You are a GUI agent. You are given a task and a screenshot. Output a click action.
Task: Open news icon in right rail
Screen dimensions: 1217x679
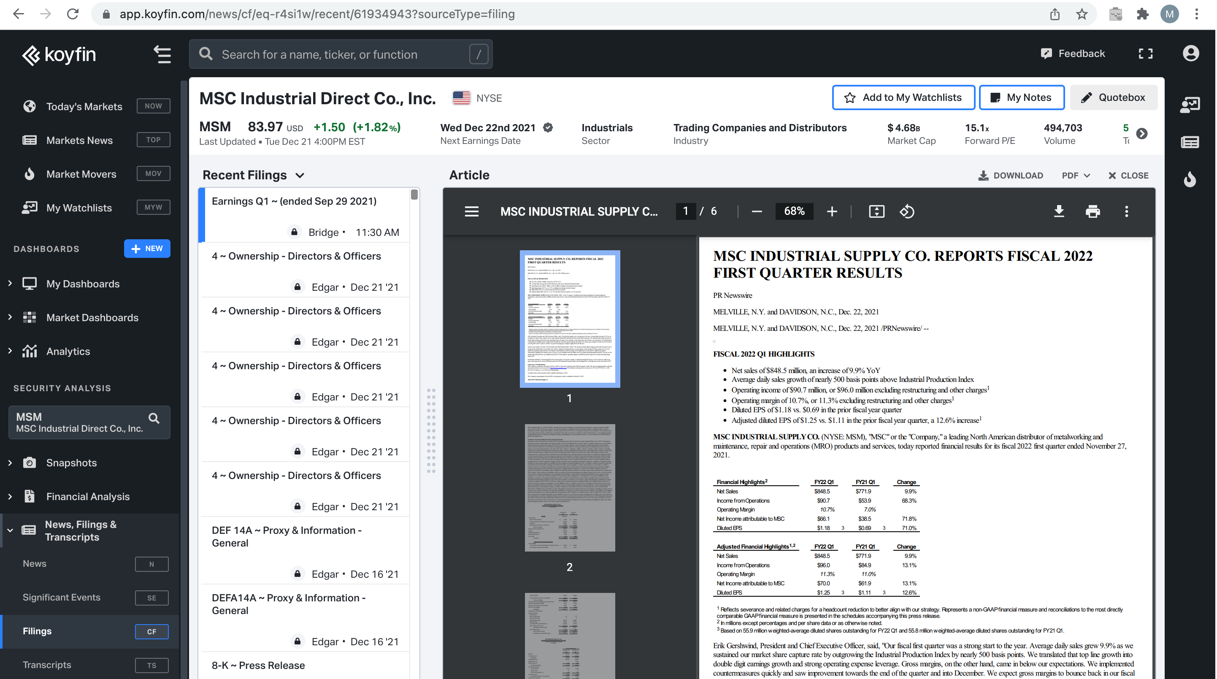coord(1190,142)
